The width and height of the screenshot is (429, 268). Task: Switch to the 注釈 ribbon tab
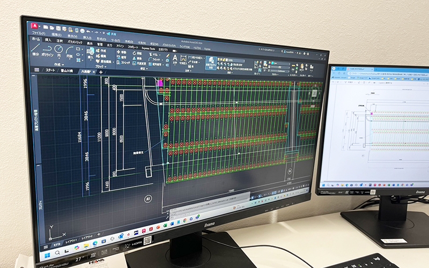point(60,40)
